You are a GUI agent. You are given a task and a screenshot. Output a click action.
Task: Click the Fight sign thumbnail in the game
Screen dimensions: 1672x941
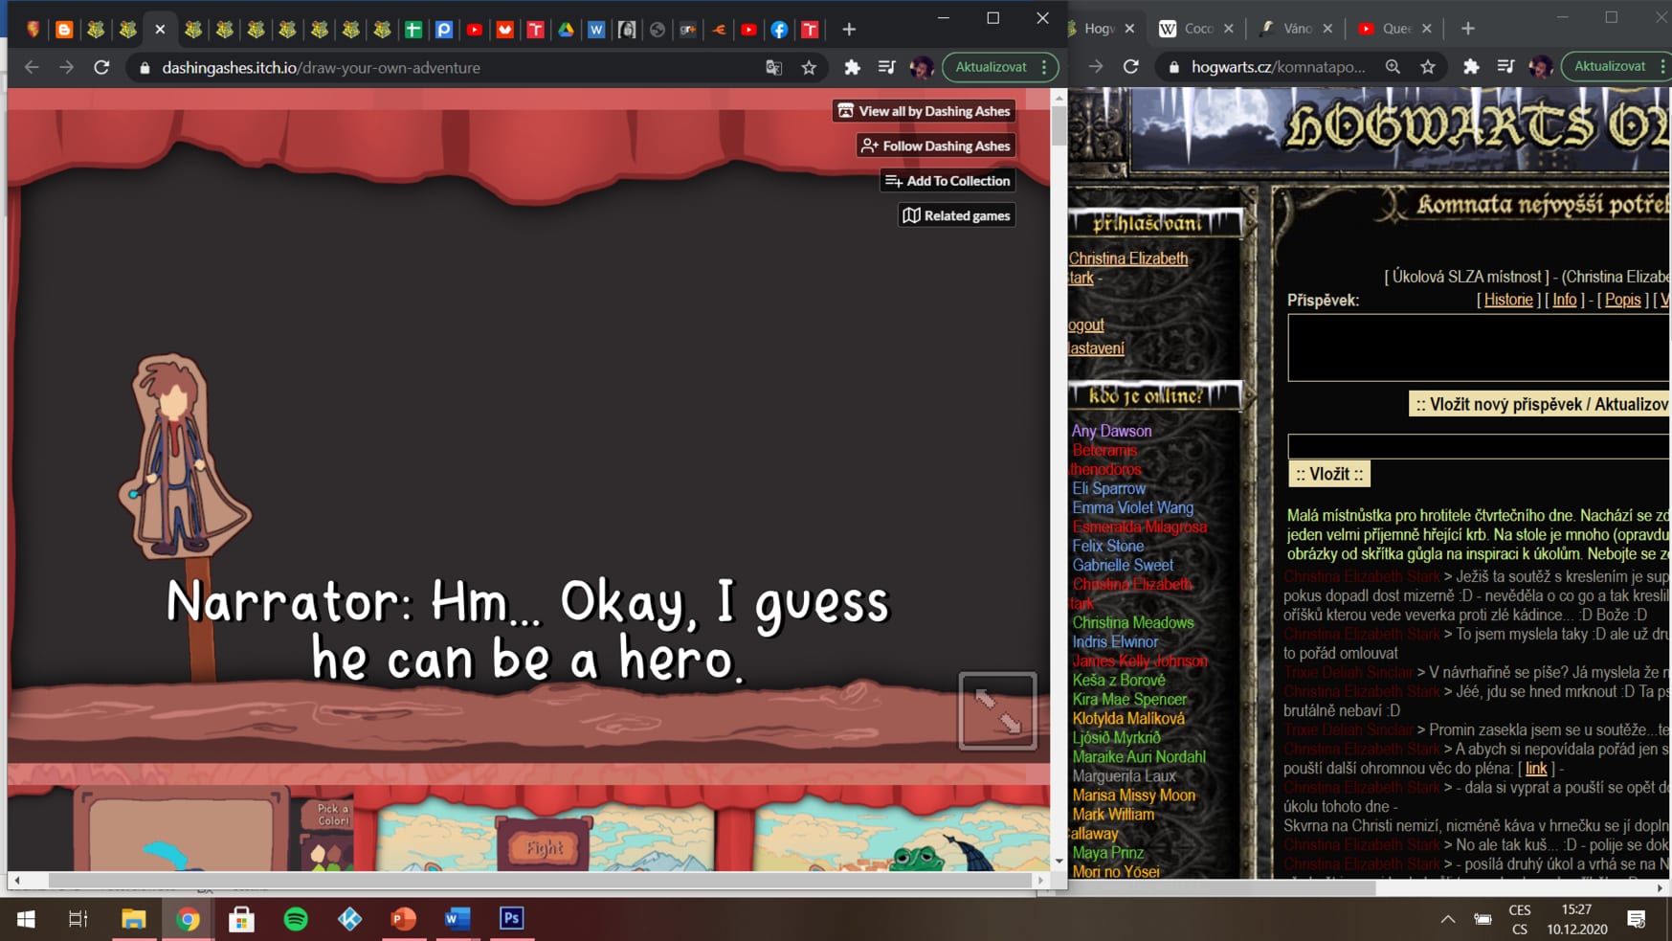click(544, 846)
